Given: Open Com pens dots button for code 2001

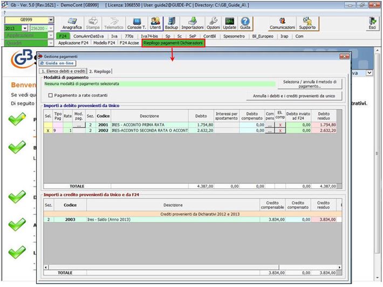Looking at the screenshot, I should click(270, 125).
